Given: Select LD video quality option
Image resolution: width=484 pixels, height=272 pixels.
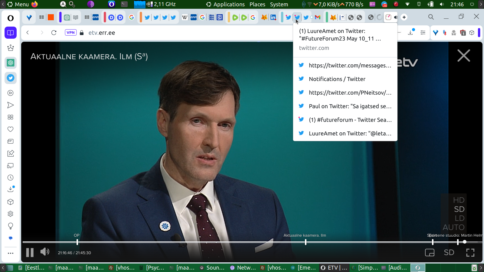Looking at the screenshot, I should point(459,218).
